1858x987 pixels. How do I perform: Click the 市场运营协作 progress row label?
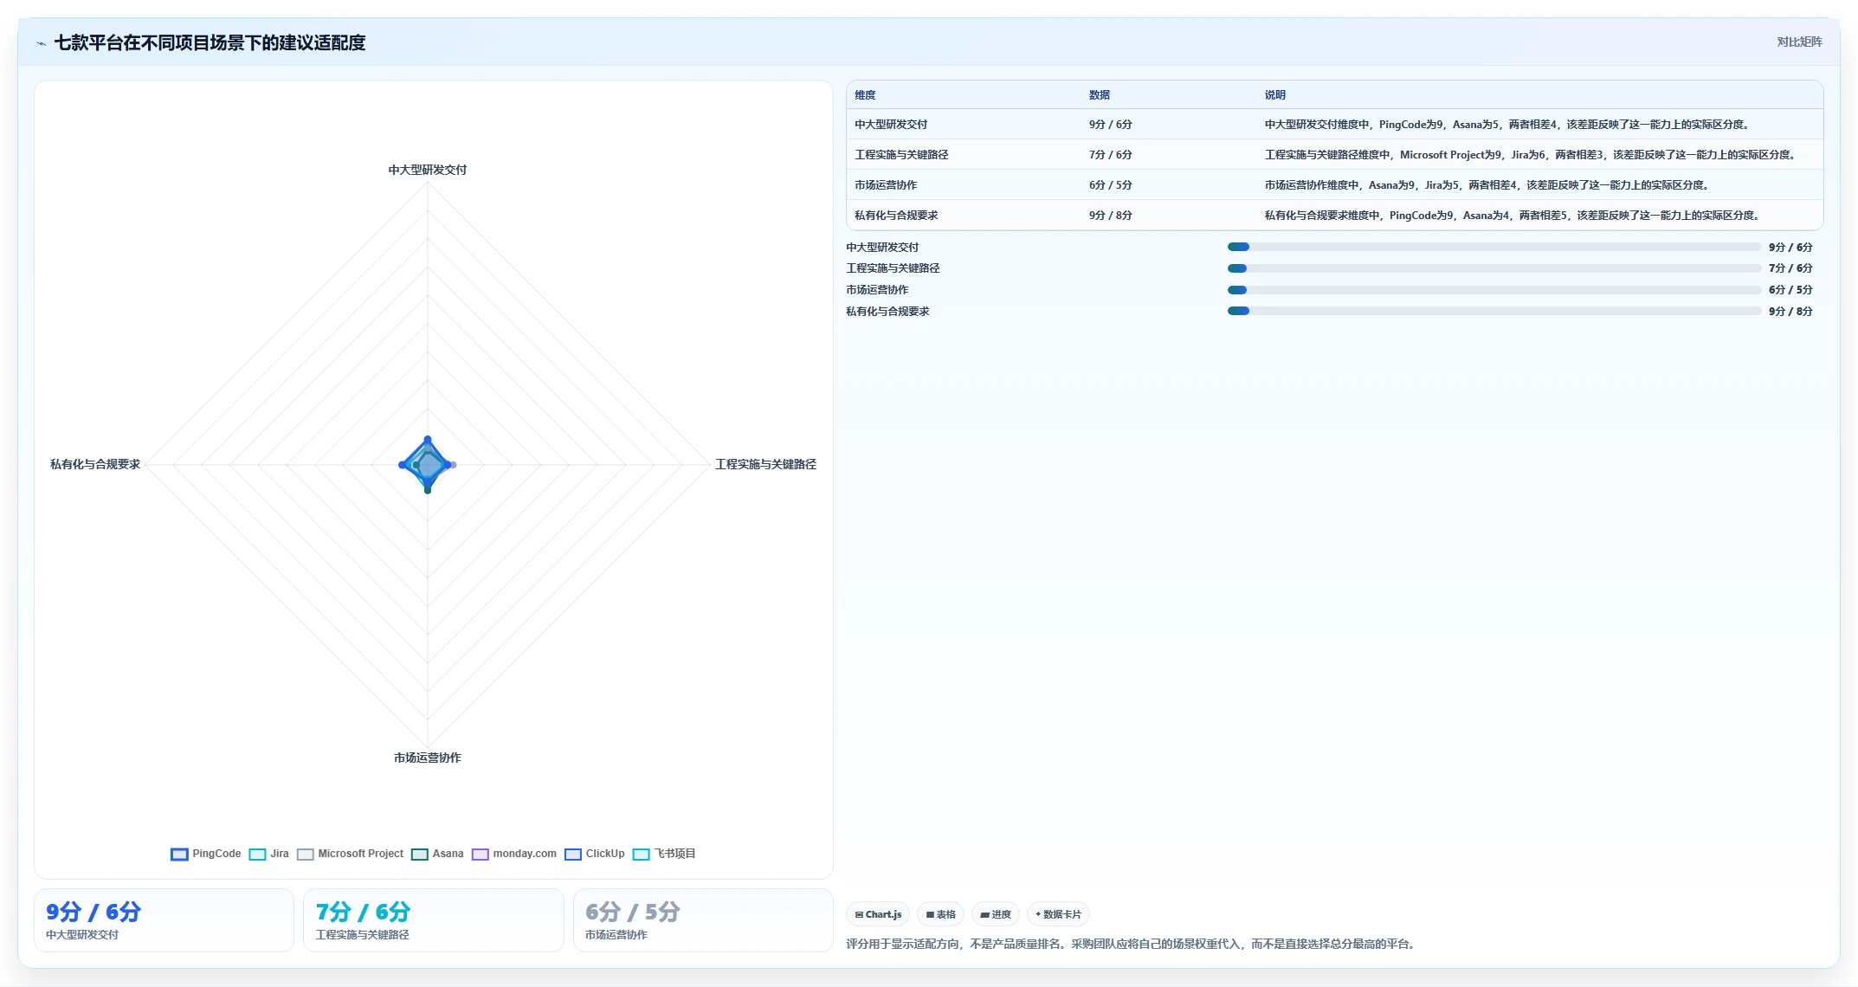[877, 290]
